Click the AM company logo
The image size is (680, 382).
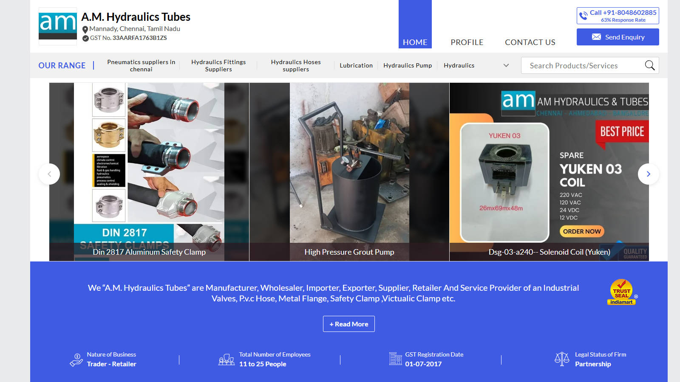pyautogui.click(x=58, y=26)
